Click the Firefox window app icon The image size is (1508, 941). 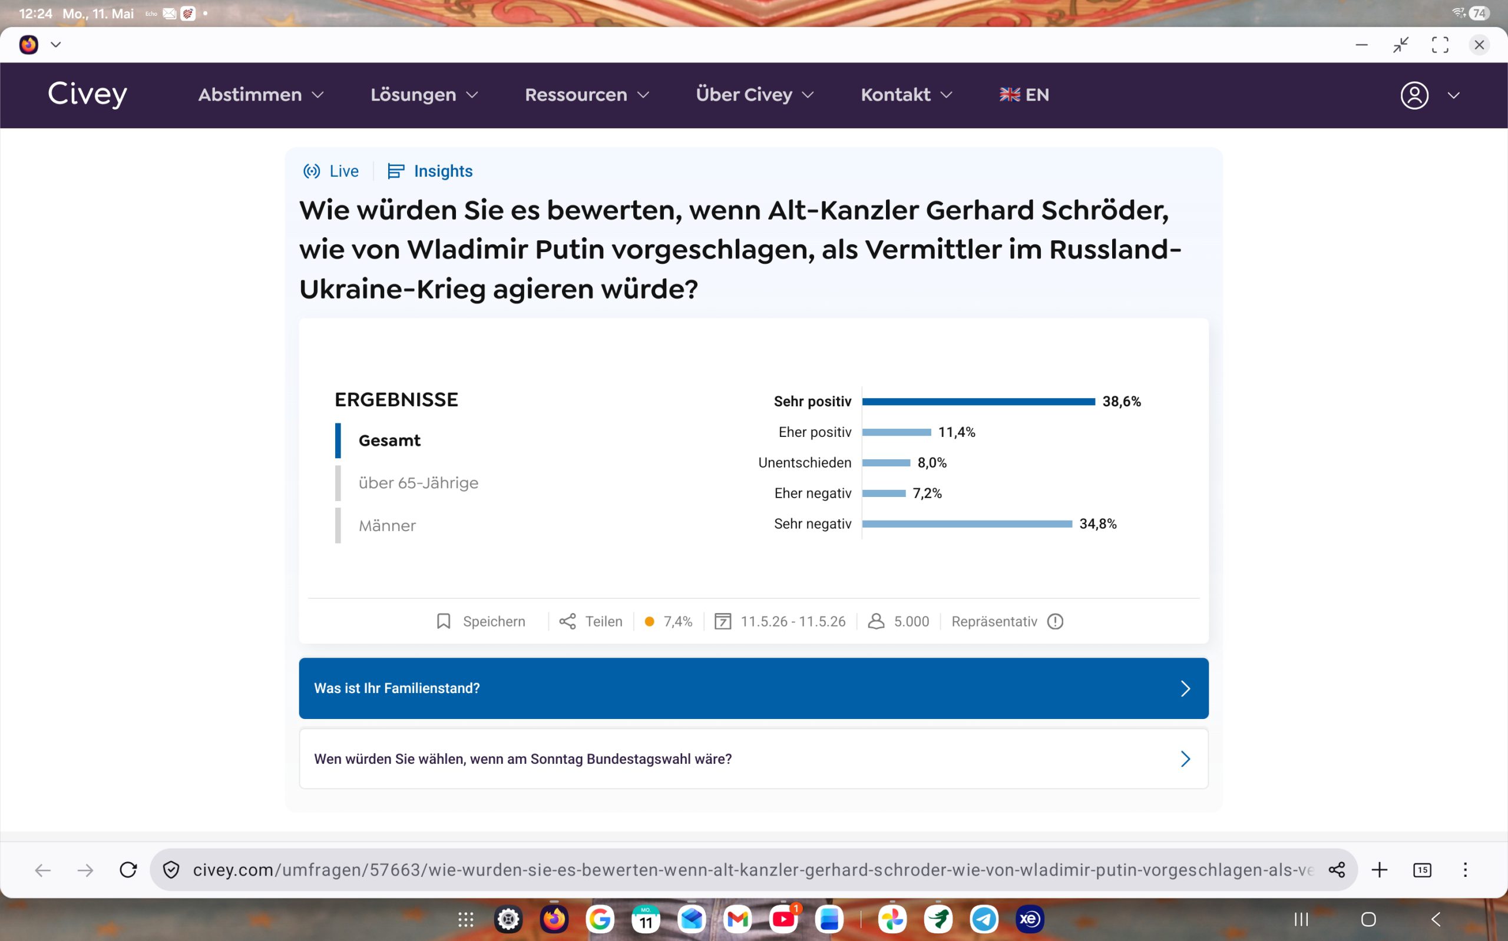click(29, 44)
